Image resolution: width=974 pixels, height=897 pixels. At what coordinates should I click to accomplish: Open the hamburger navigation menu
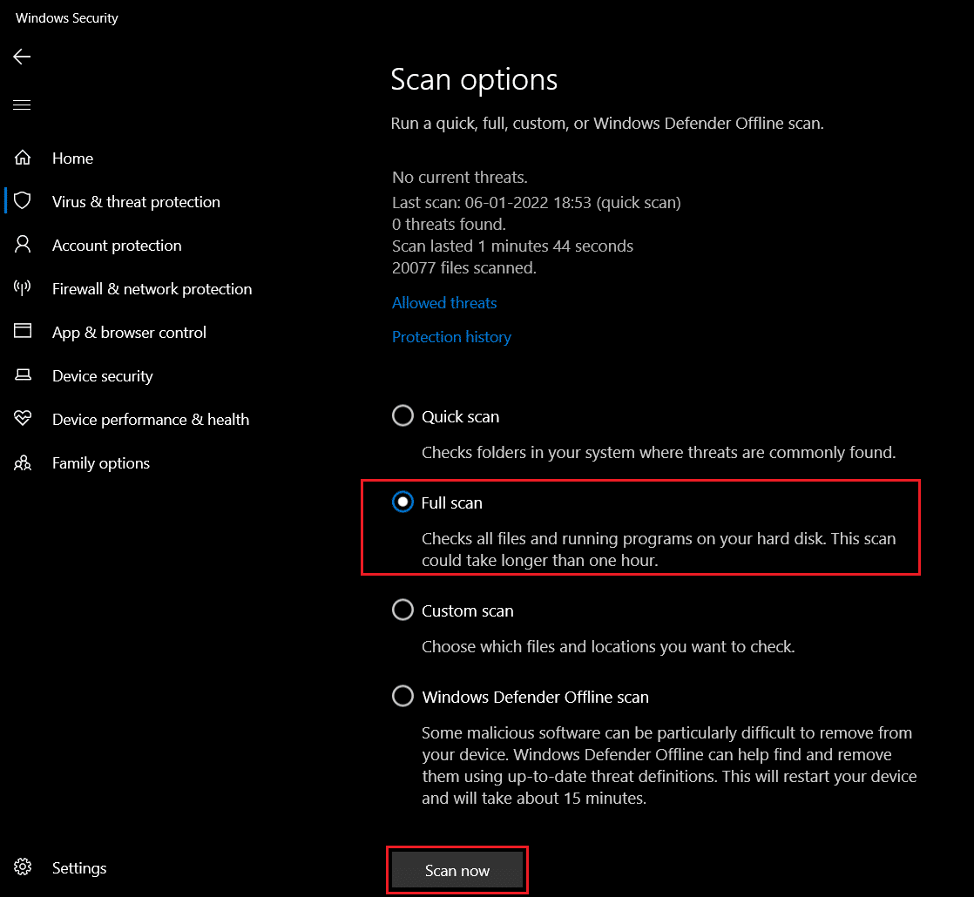[22, 105]
